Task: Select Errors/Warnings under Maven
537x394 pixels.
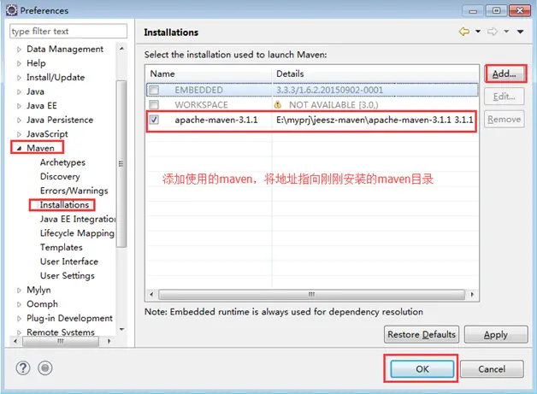Action: pyautogui.click(x=74, y=191)
